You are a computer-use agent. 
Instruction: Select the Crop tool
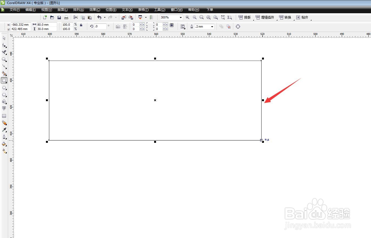(4, 52)
